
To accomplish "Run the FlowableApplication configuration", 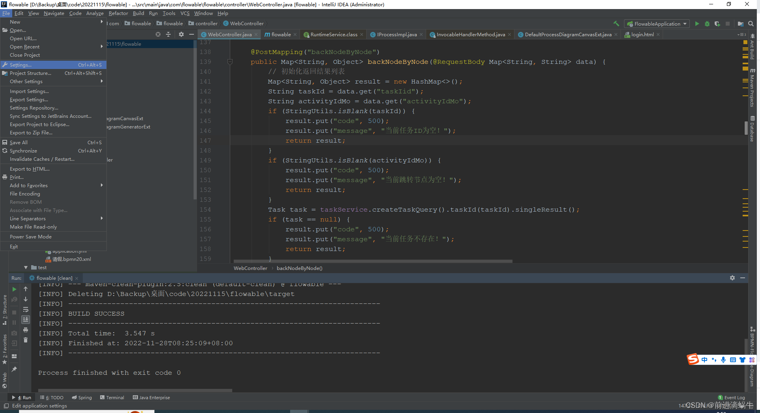I will click(x=697, y=24).
